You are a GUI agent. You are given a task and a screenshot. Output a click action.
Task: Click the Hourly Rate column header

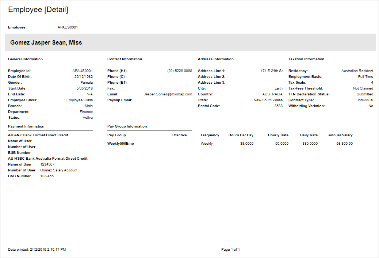point(278,135)
